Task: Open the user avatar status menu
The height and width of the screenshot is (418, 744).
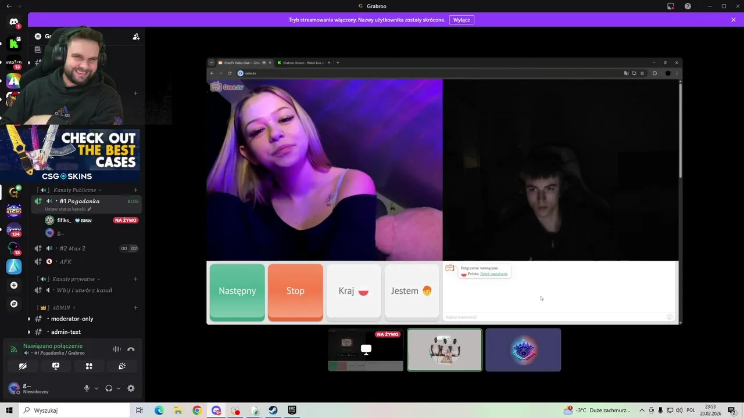Action: point(14,388)
